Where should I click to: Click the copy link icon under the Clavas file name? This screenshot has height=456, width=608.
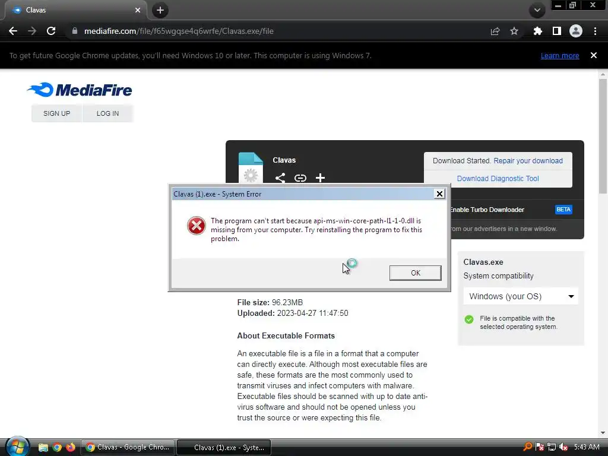click(x=300, y=178)
